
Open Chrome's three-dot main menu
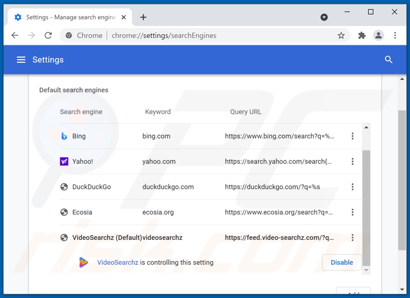(x=395, y=35)
